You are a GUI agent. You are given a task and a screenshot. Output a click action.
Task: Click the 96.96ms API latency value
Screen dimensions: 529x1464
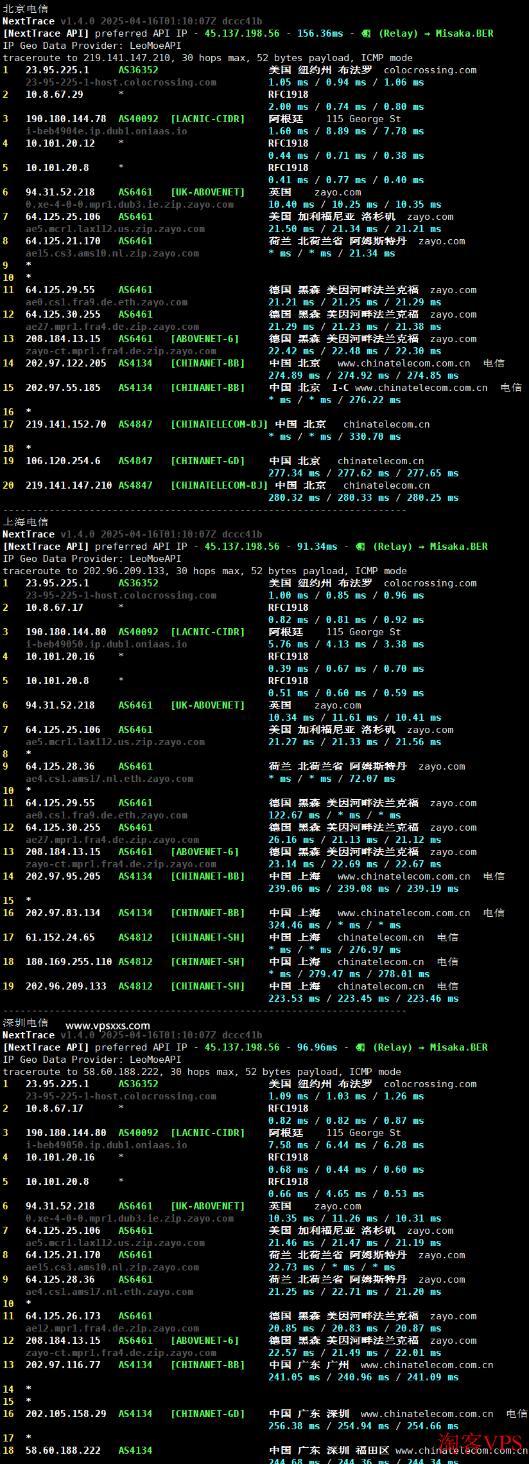[x=317, y=1047]
